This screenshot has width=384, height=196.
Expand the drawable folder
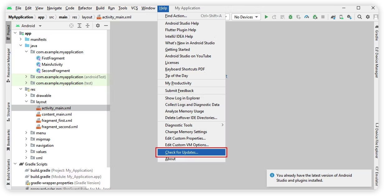tap(26, 95)
